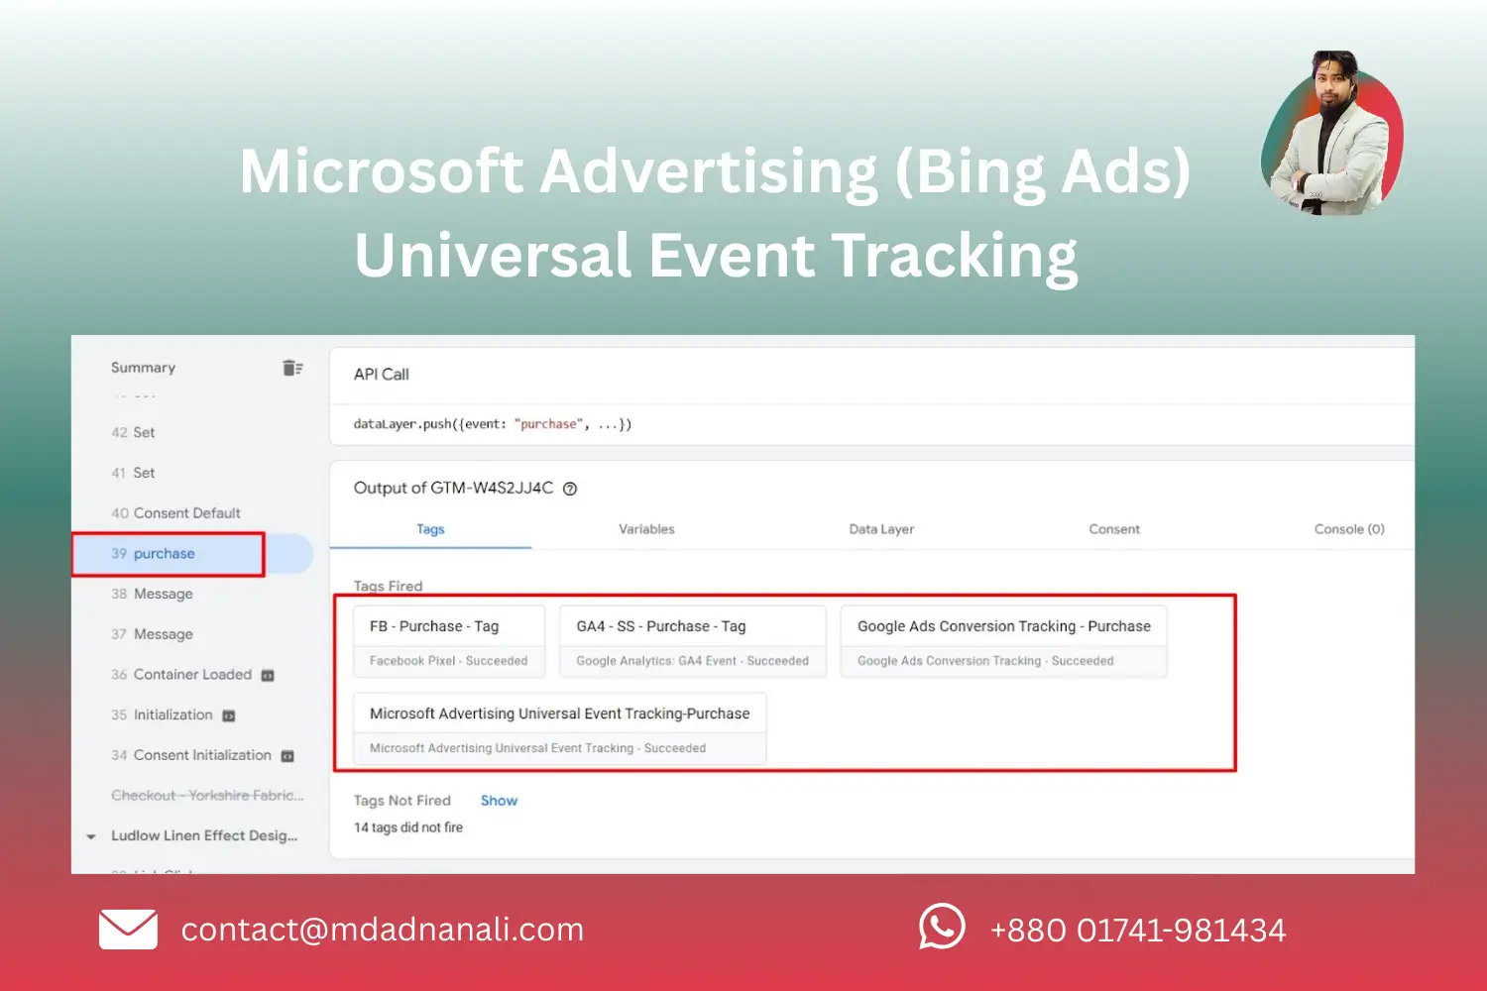The height and width of the screenshot is (991, 1487).
Task: Switch to the Variables tab
Action: click(x=646, y=529)
